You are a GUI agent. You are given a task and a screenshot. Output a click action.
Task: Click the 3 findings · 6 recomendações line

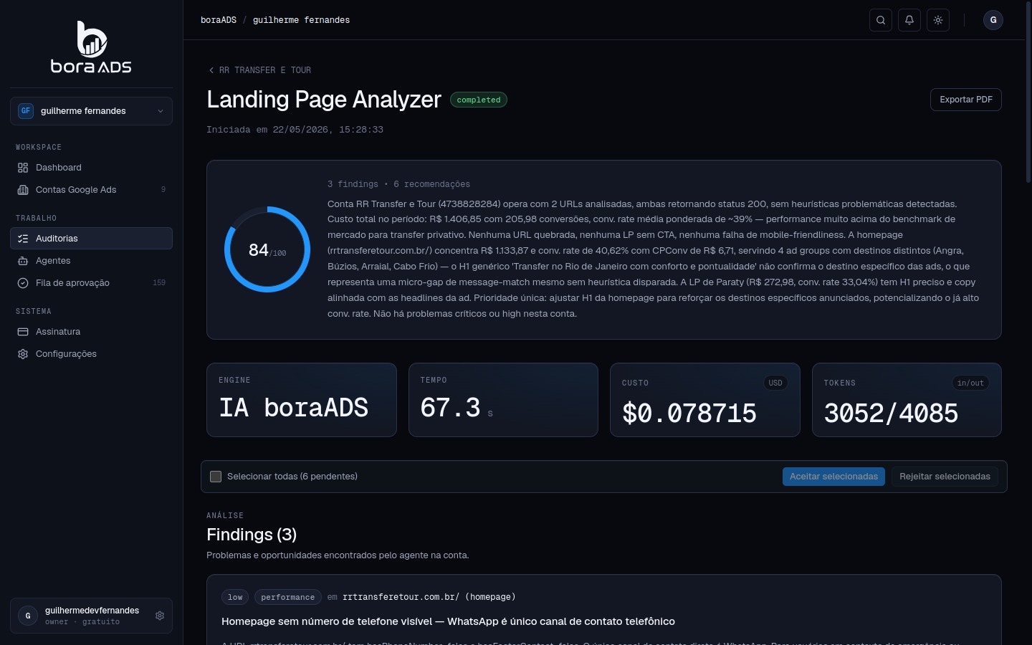click(399, 184)
